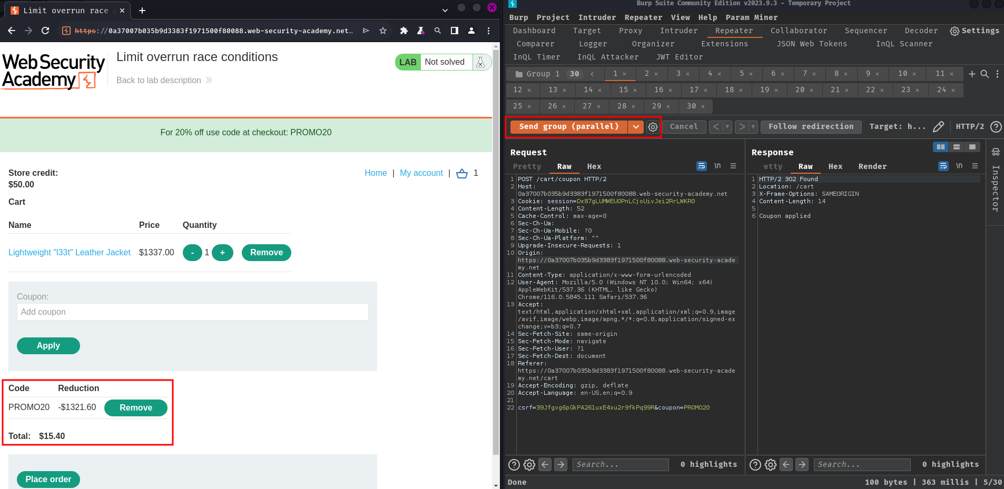Screen dimensions: 1004x489
Task: Switch to the Proxy tab
Action: [x=630, y=31]
